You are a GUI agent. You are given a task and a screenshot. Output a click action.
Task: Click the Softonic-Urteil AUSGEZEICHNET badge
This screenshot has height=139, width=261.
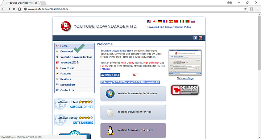74,104
